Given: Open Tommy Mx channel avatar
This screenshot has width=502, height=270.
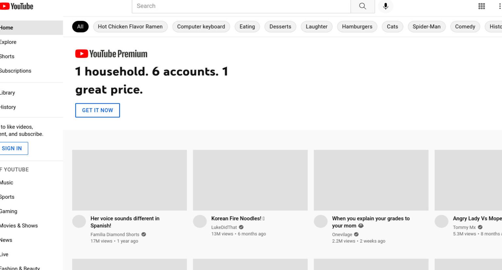Looking at the screenshot, I should pos(441,221).
